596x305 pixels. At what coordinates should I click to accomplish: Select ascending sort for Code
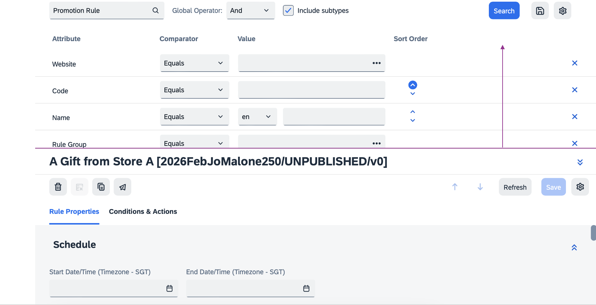tap(413, 85)
